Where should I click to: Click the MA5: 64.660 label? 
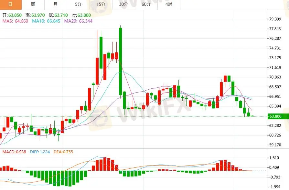coord(15,21)
